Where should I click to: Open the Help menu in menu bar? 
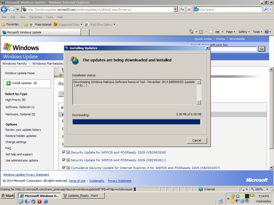tap(60, 17)
